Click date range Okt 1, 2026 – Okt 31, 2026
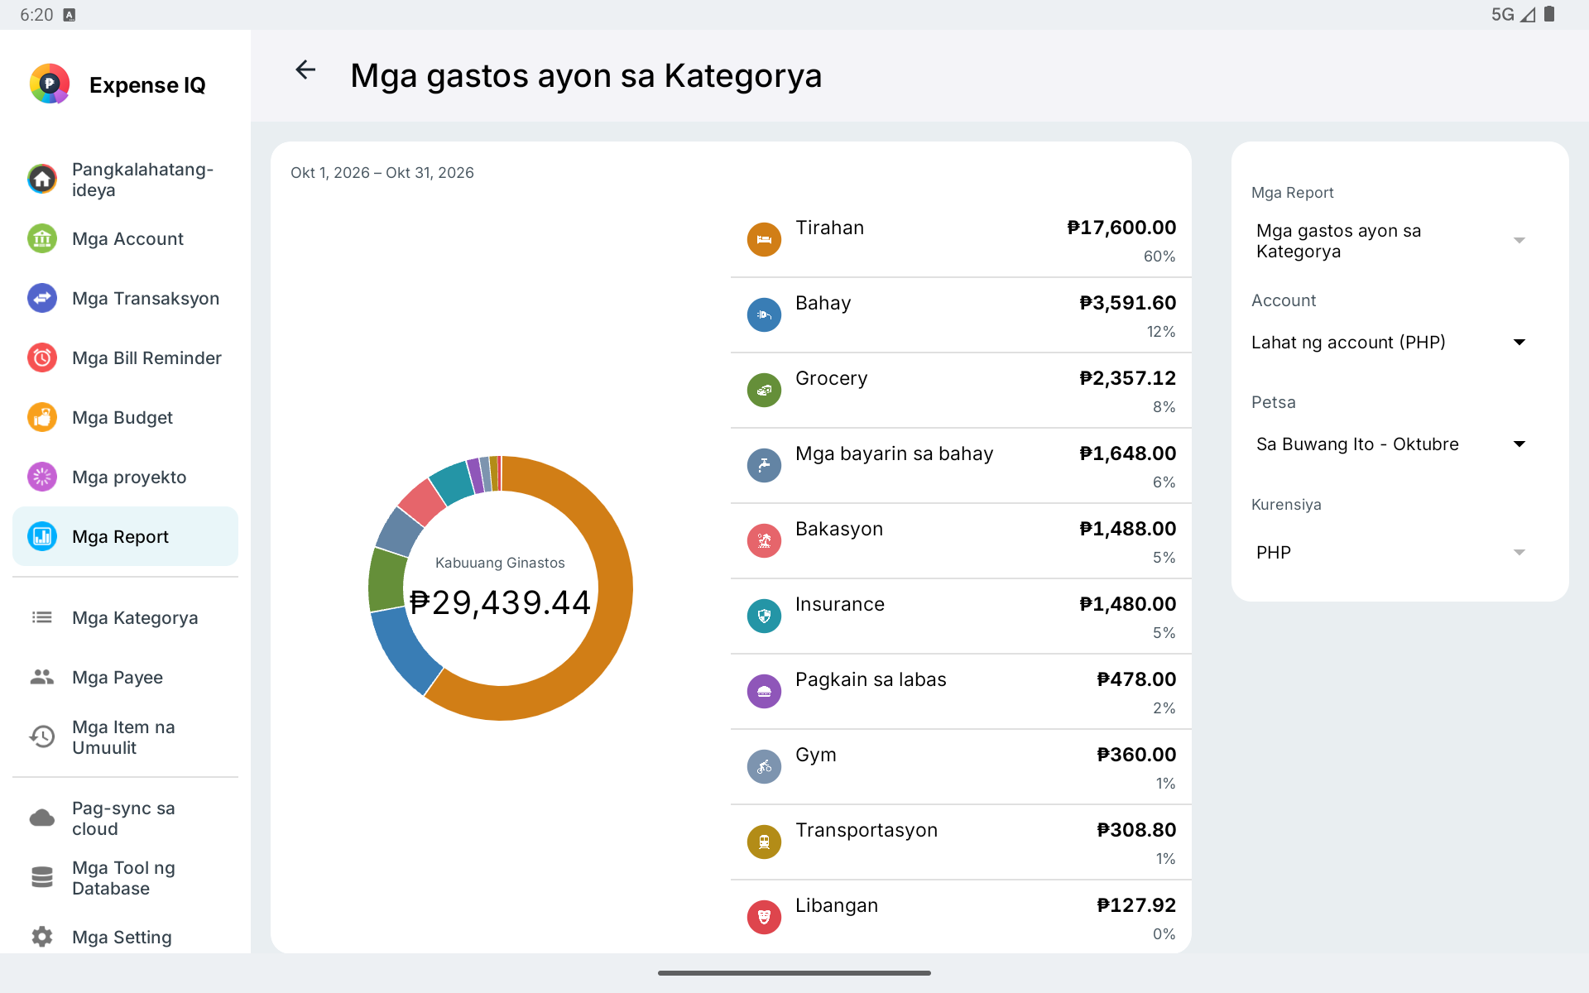Screen dimensions: 1589x993 click(382, 173)
